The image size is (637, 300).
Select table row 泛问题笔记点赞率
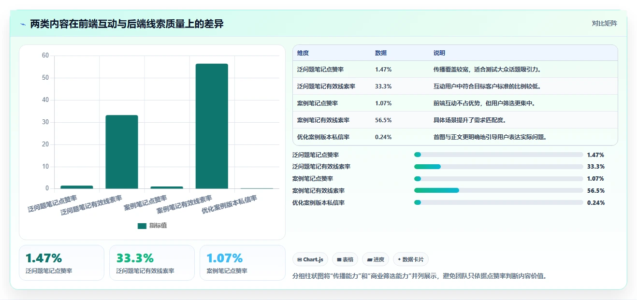click(455, 69)
